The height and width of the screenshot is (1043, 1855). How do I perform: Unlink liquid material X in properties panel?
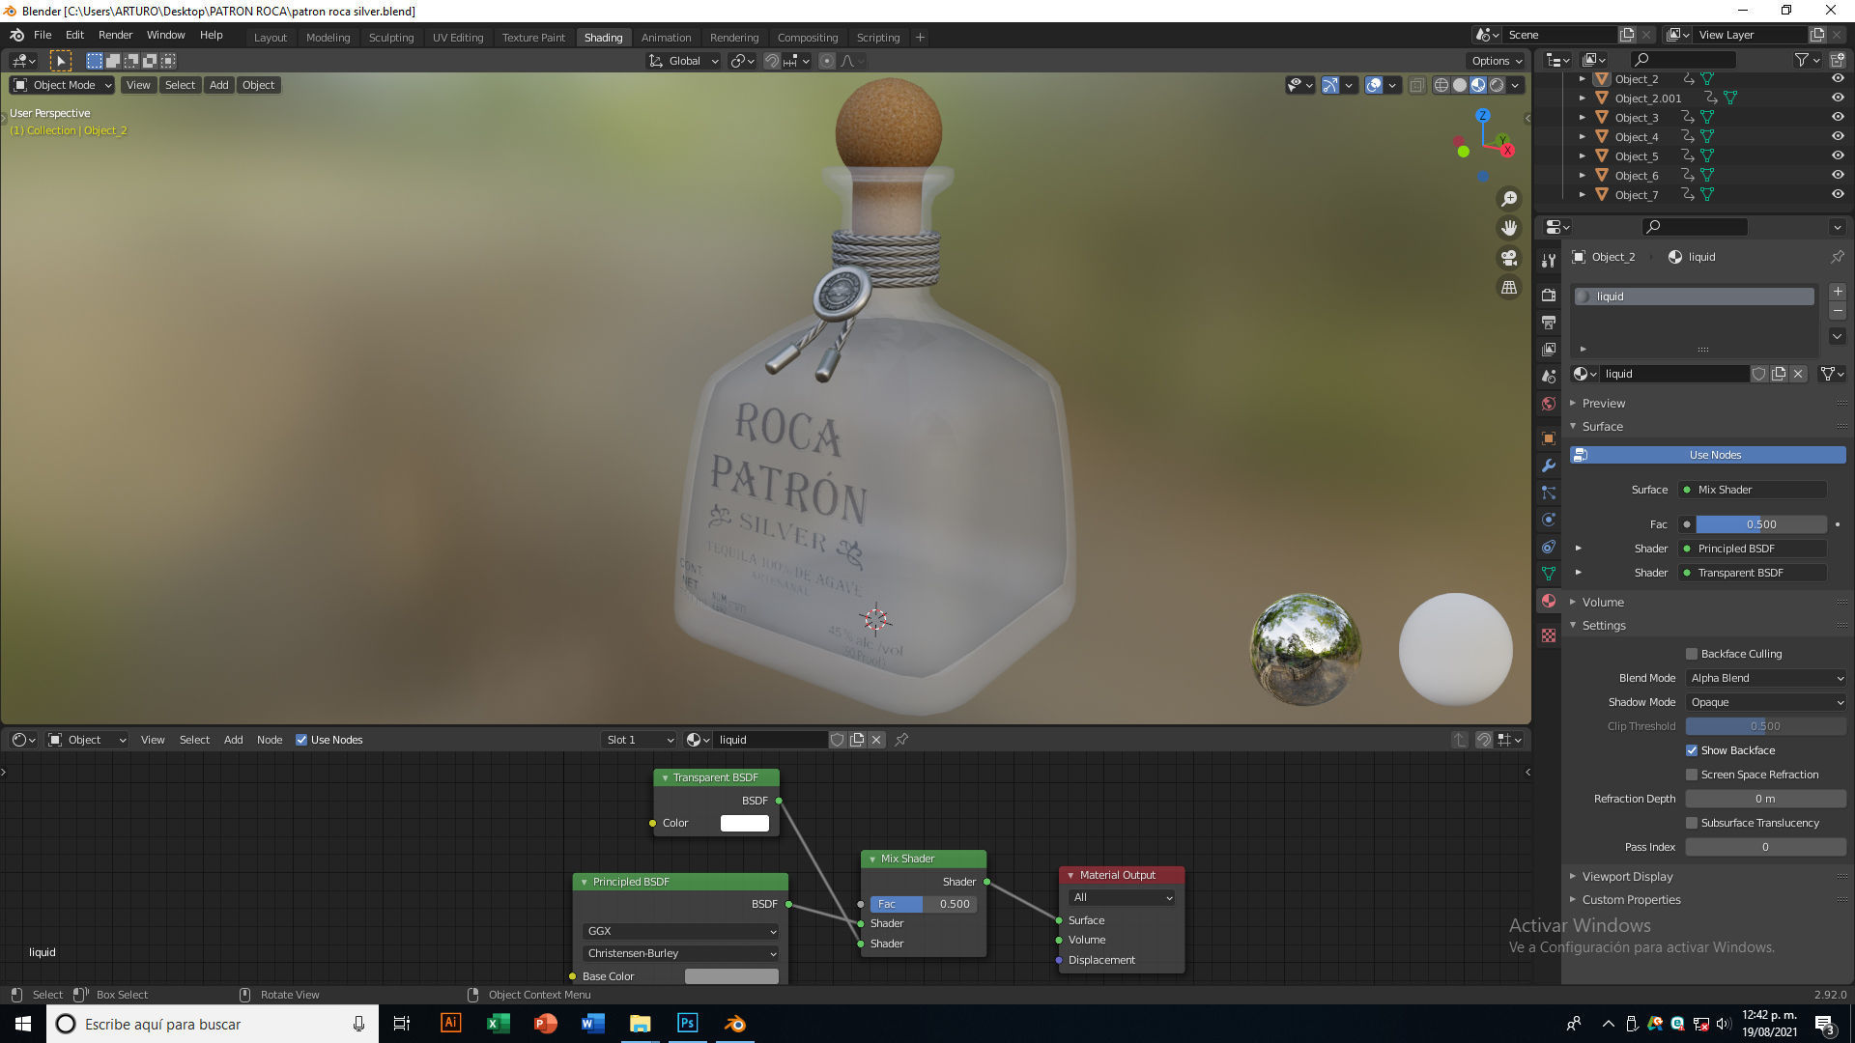1798,374
